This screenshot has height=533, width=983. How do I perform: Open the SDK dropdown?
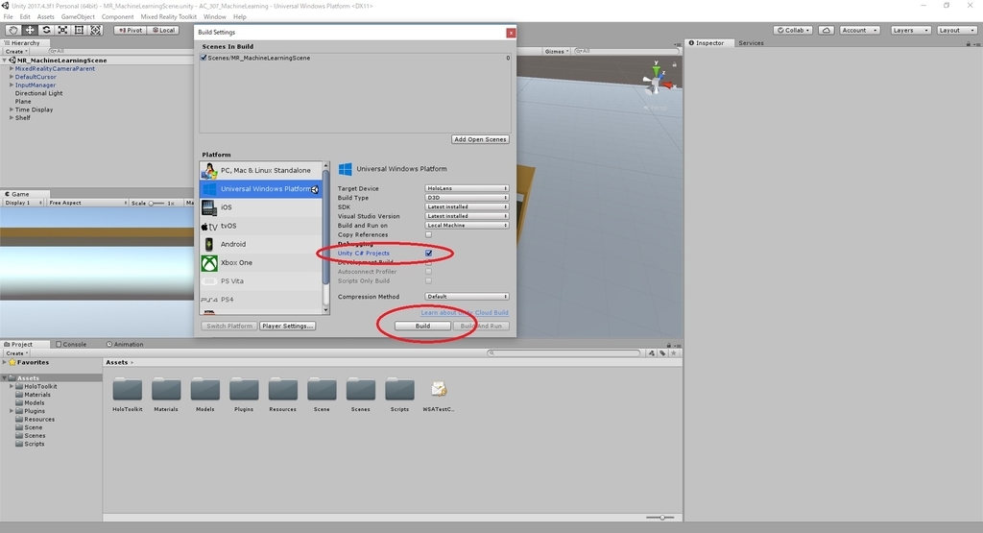[468, 206]
